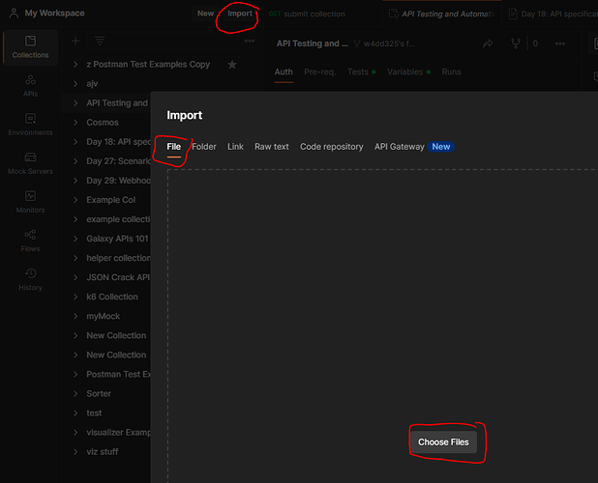Viewport: 598px width, 483px height.
Task: Open the Pre-req. tab of the collection
Action: 320,71
